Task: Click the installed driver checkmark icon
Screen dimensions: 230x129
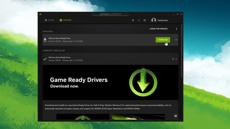Action: pyautogui.click(x=45, y=59)
